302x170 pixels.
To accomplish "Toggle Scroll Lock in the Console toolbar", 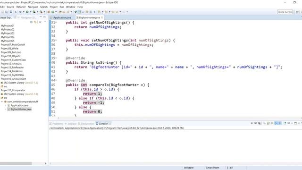I will coord(268,123).
